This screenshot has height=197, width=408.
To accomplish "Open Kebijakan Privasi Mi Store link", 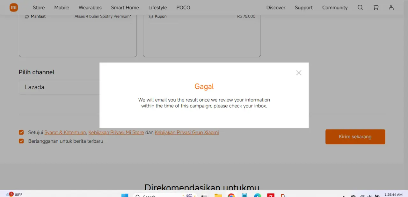I will (x=116, y=133).
